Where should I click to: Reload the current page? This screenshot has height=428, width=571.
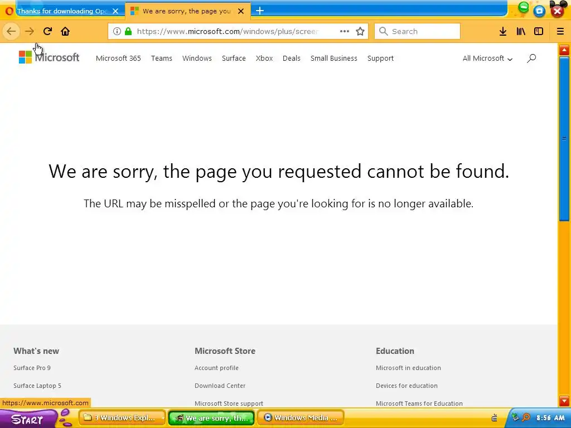pos(47,31)
